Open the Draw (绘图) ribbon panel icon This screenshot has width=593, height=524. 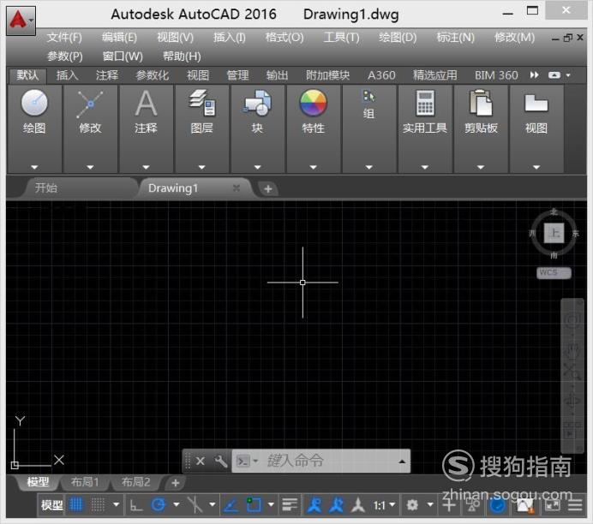pyautogui.click(x=34, y=103)
